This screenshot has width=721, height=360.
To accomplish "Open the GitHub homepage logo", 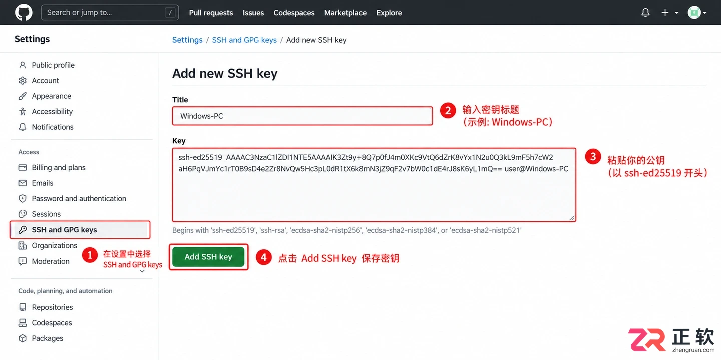I will (24, 13).
